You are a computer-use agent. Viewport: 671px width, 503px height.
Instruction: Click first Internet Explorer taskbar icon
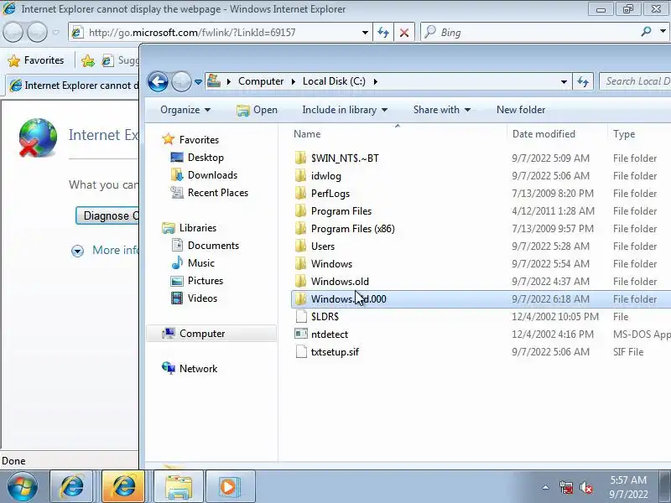[x=72, y=487]
